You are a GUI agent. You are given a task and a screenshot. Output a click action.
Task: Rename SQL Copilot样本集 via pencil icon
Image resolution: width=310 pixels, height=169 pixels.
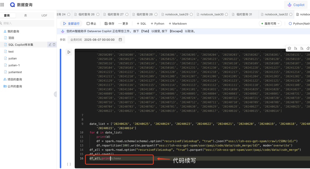point(50,45)
